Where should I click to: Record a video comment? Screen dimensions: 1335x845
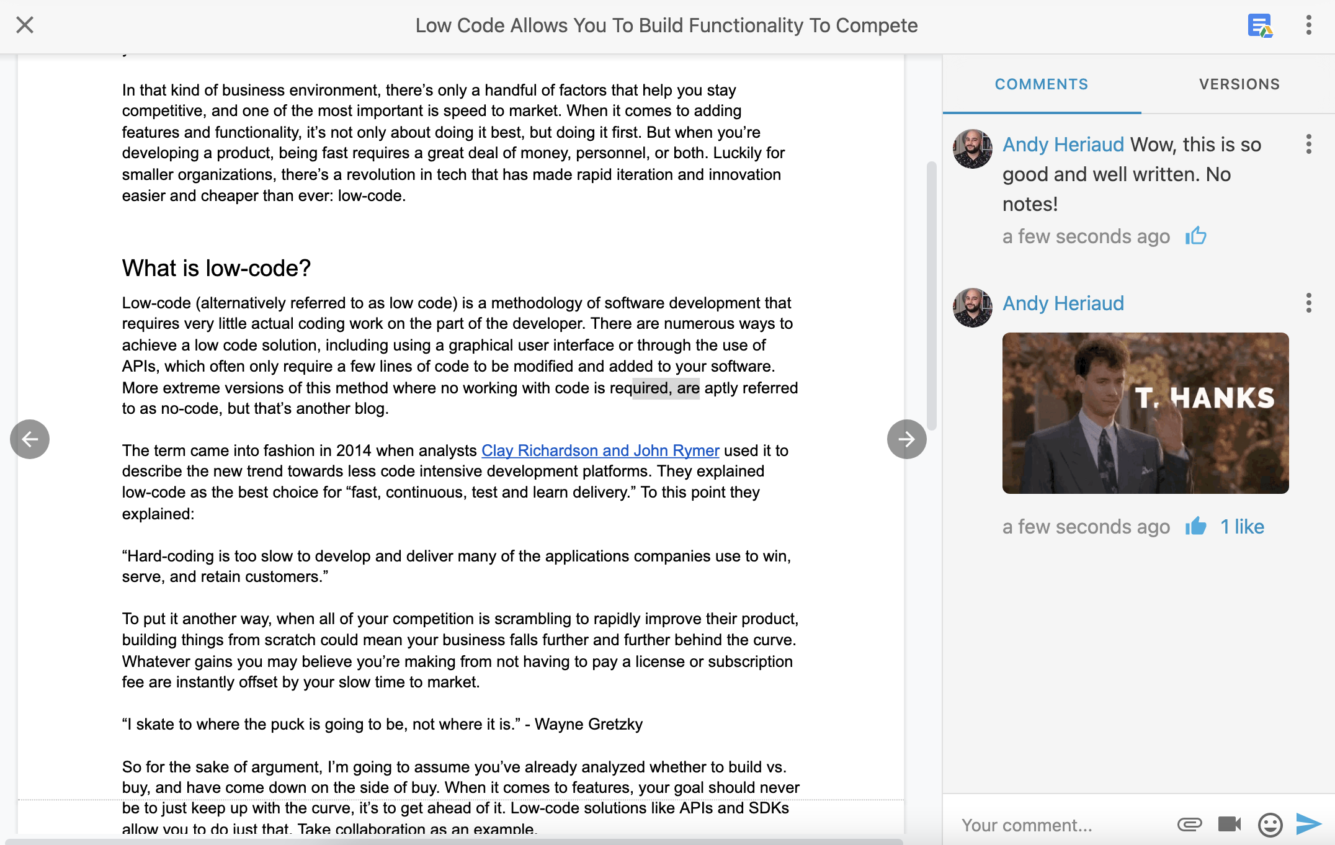[x=1229, y=825]
